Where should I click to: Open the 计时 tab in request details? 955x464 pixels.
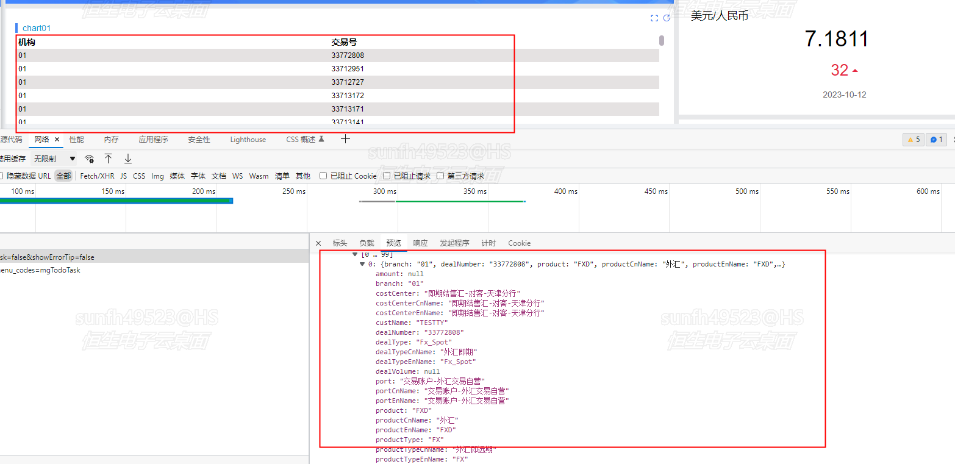tap(488, 243)
